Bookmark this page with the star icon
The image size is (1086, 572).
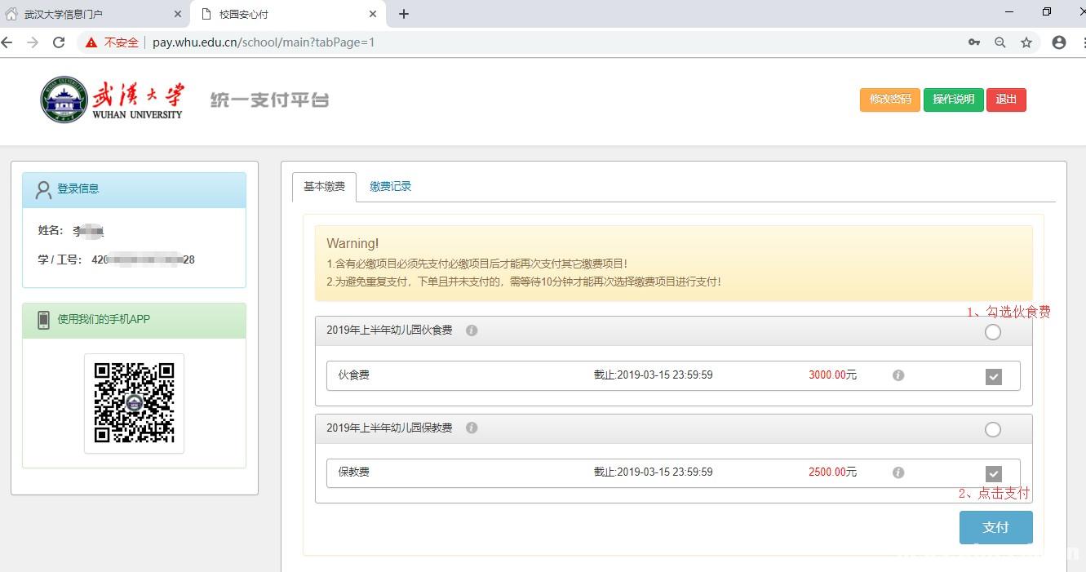1026,42
